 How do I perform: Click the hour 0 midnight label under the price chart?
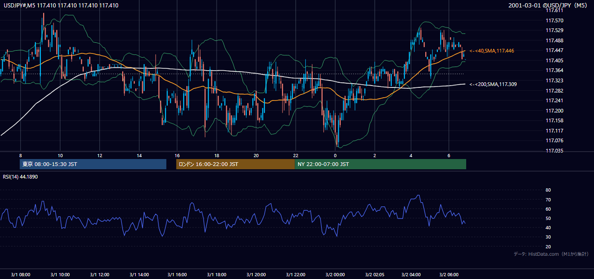(x=335, y=155)
